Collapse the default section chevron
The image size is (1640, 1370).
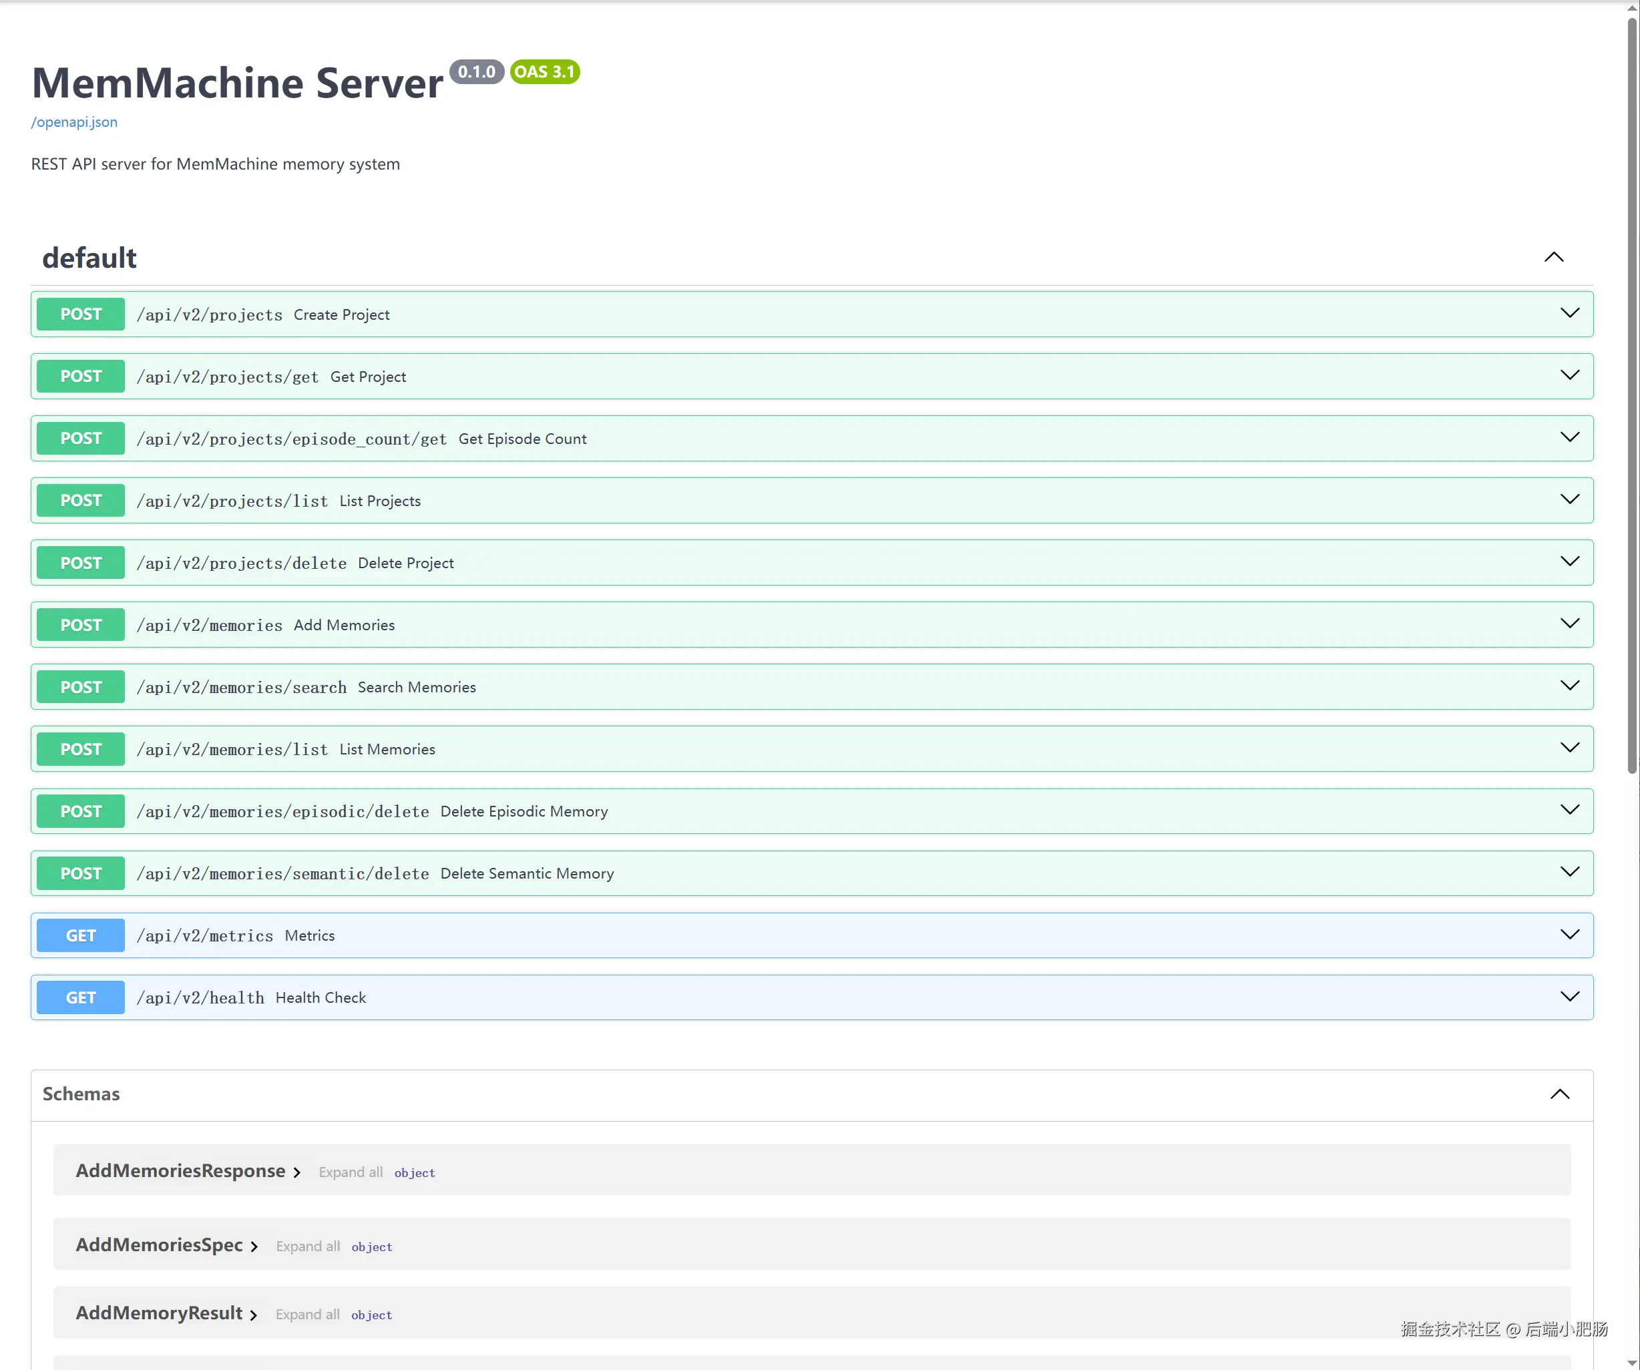[1553, 258]
